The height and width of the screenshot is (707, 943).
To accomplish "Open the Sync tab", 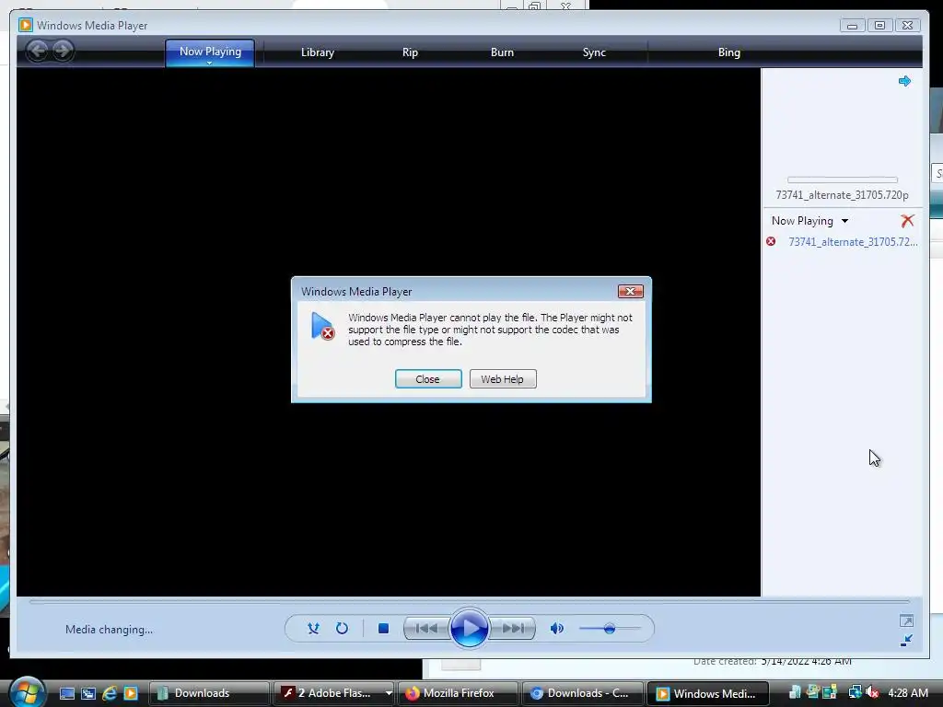I will click(x=594, y=52).
